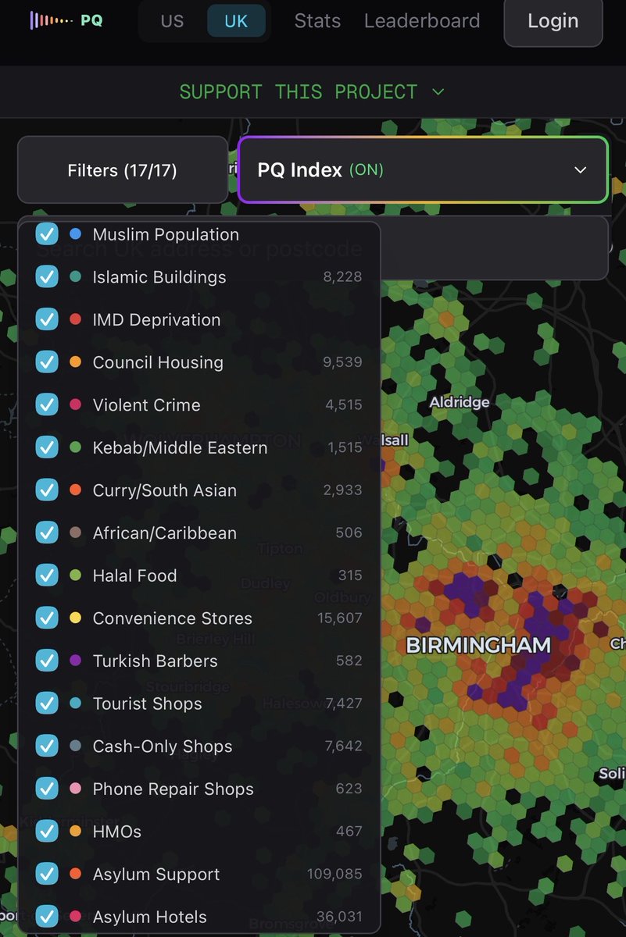Uncheck the Asylum Support filter
Screen dimensions: 626x937
click(47, 874)
